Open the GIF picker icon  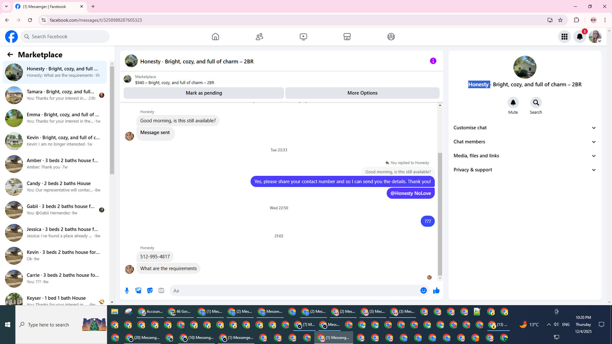tap(161, 290)
